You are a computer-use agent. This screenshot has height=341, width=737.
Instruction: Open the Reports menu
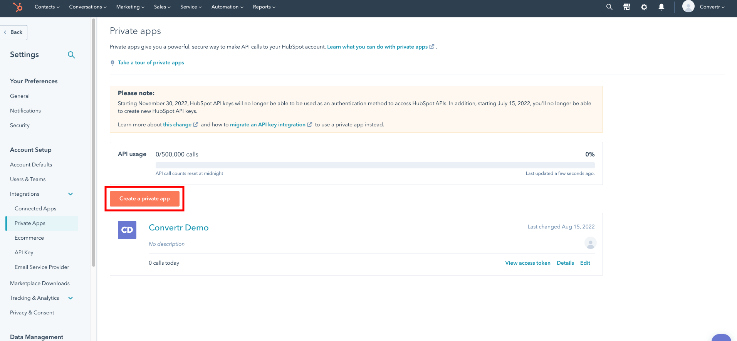(x=264, y=7)
